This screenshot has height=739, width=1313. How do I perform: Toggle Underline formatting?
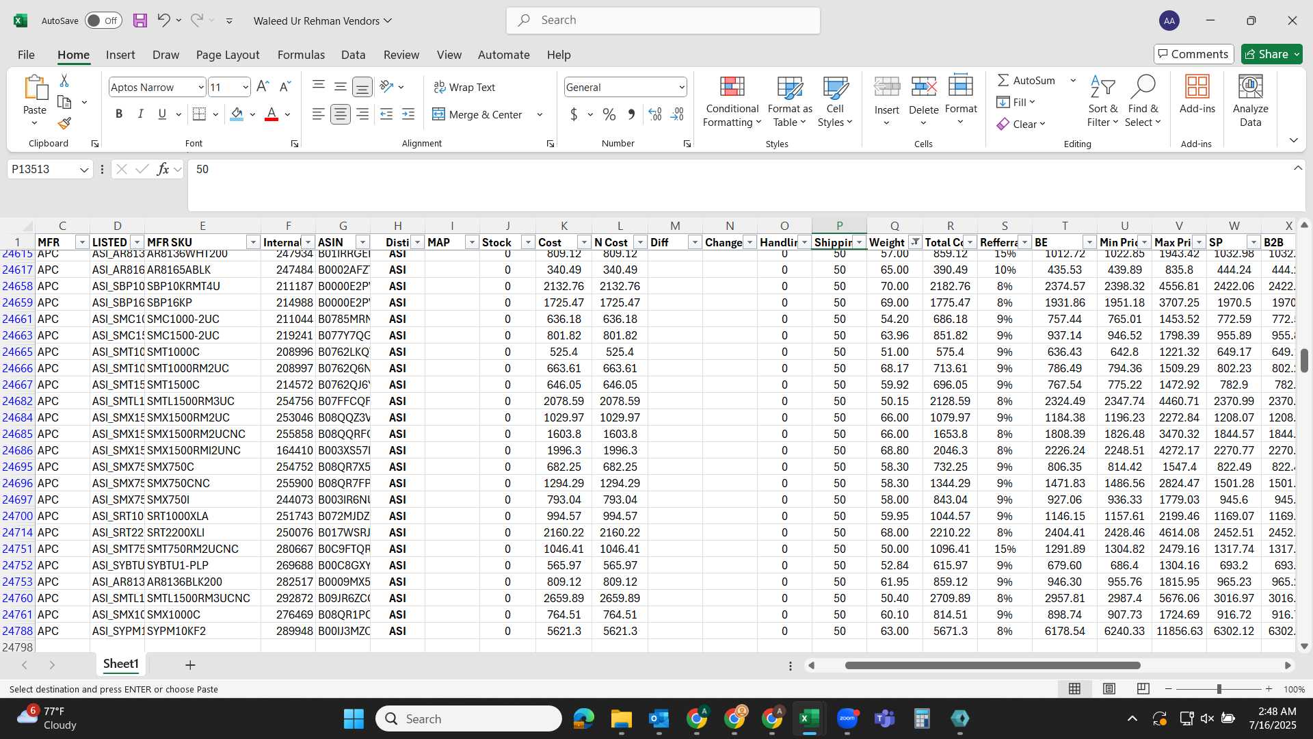(x=162, y=114)
